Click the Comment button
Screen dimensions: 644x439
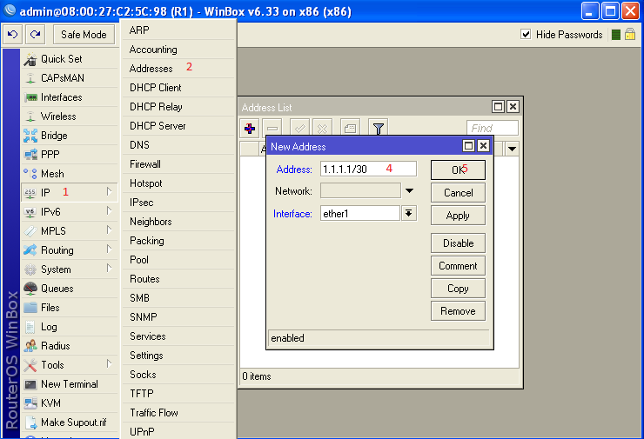pyautogui.click(x=458, y=266)
